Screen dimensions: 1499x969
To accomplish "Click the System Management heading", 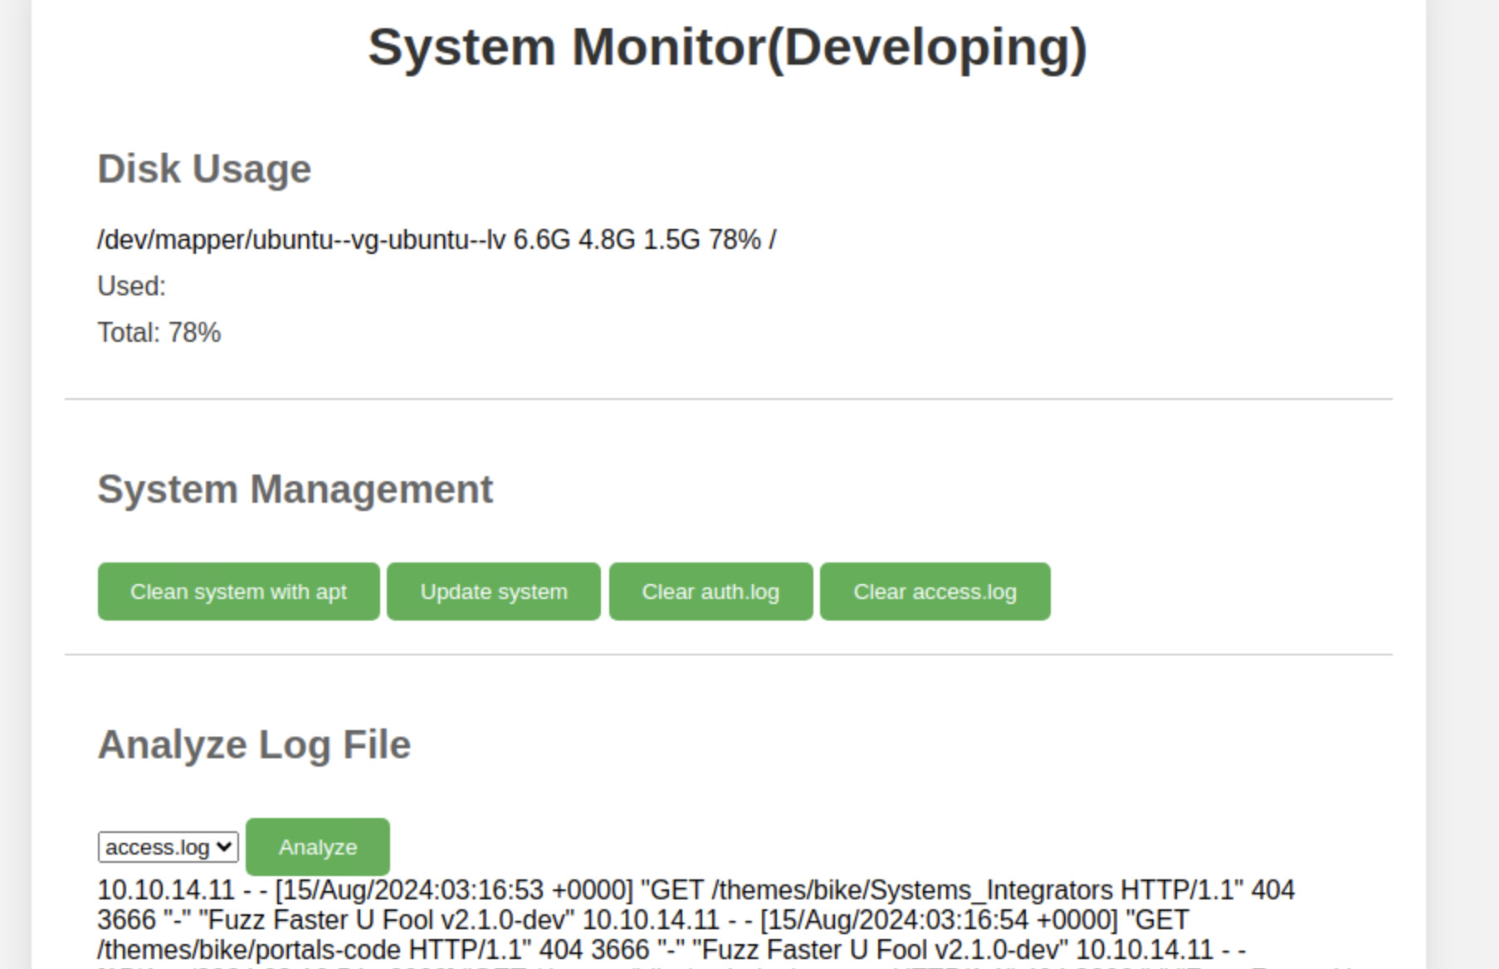I will coord(295,489).
